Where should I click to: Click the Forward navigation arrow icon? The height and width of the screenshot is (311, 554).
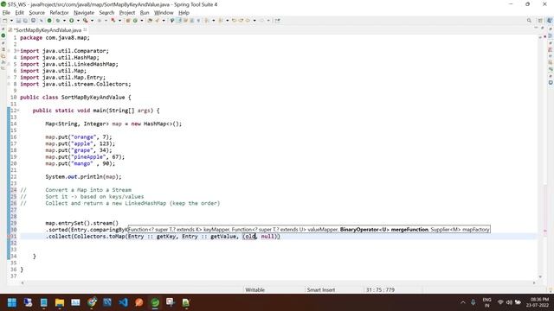[x=261, y=21]
